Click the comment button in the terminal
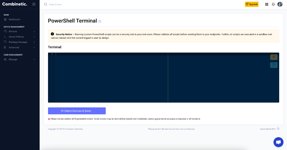This screenshot has width=287, height=150. tap(274, 65)
